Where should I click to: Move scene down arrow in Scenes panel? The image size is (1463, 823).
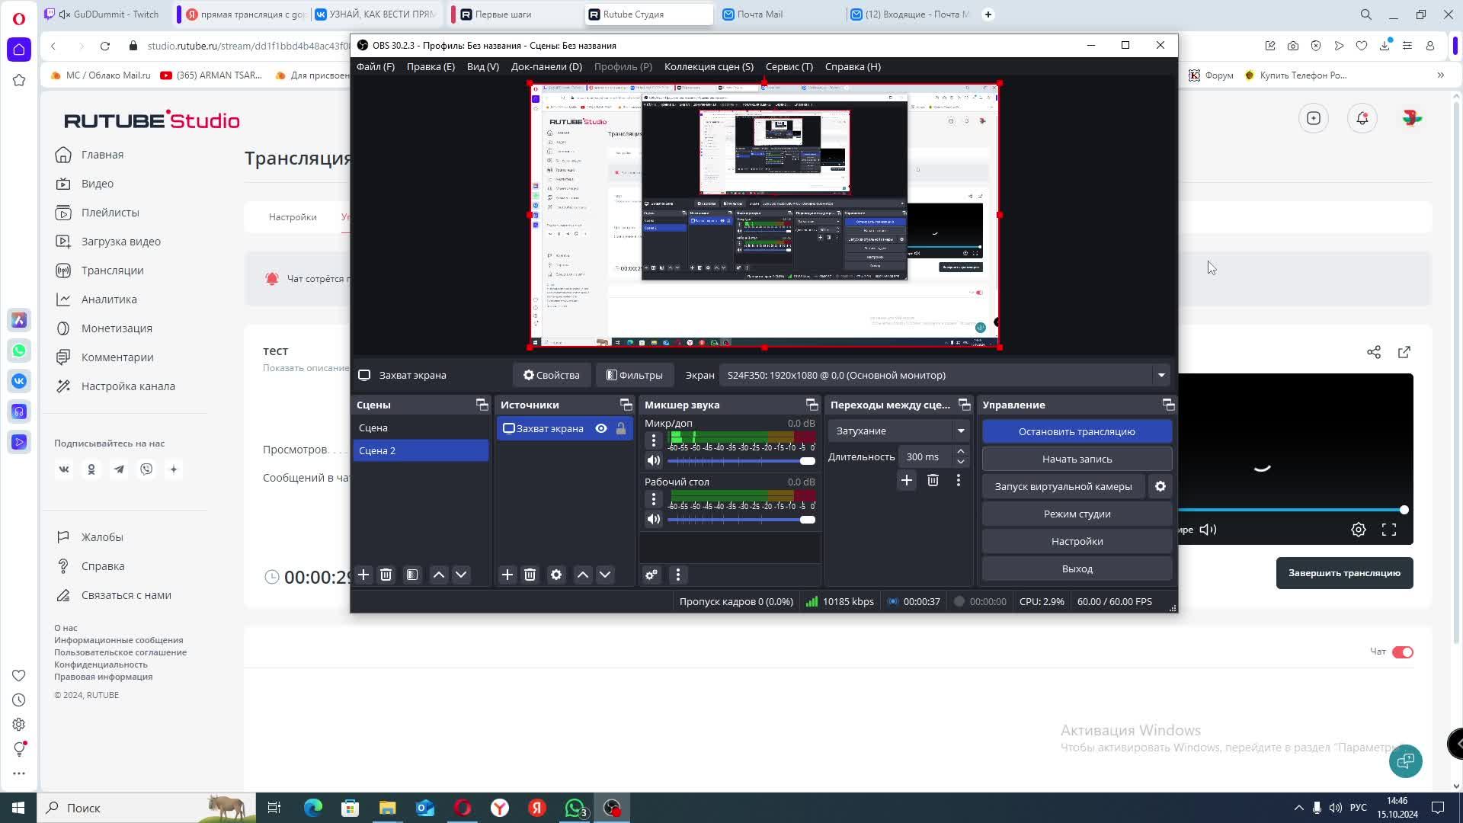click(461, 575)
